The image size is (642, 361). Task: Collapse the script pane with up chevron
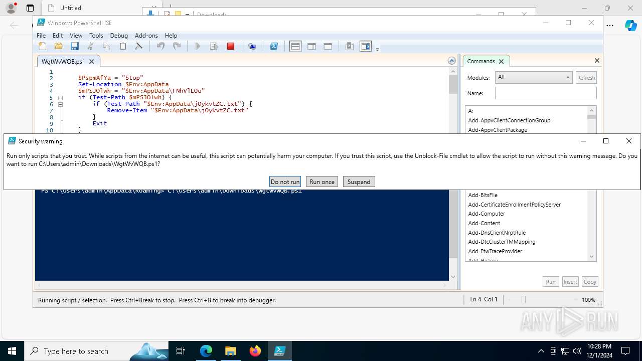pos(452,61)
